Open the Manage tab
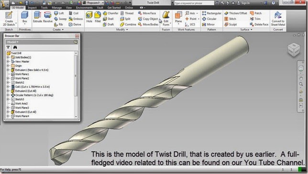308x174 pixels. (57, 8)
